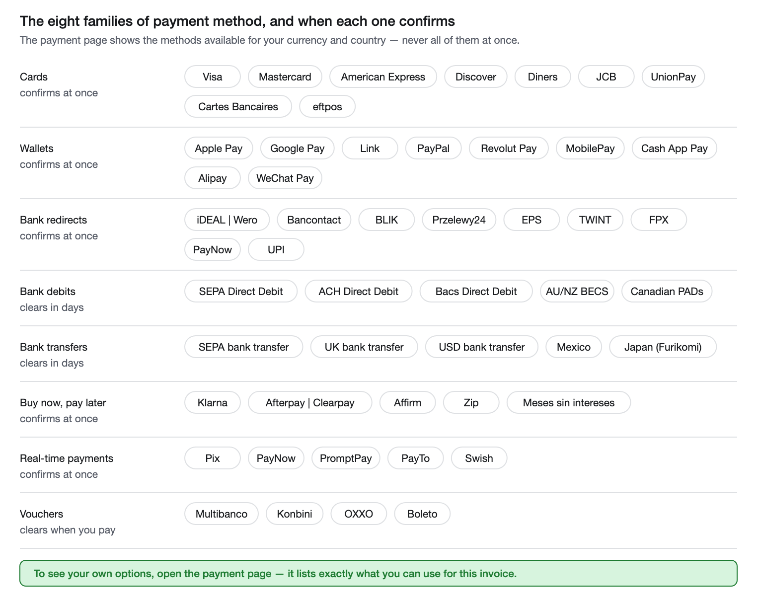Click the USD bank transfer pill
Screen dimensions: 757x602
[x=482, y=347]
